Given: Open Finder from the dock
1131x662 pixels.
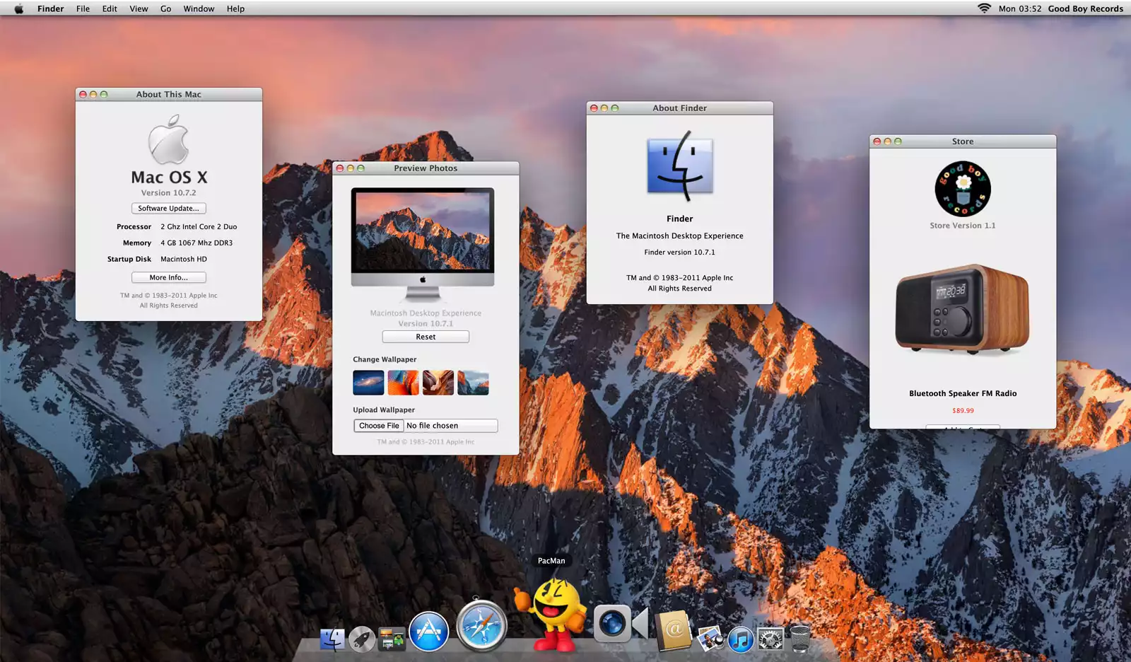Looking at the screenshot, I should click(332, 639).
